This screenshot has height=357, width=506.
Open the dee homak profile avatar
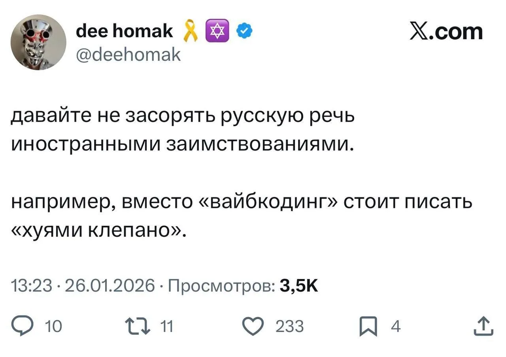pyautogui.click(x=38, y=42)
